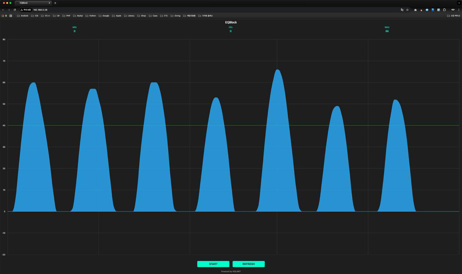Open the browser extensions puzzle icon

[x=444, y=10]
